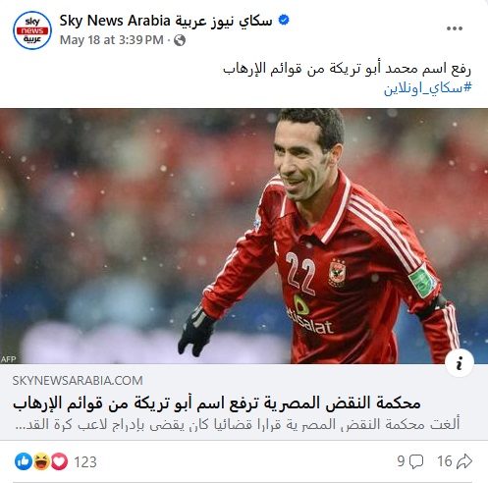Click the 9 comments count
Viewport: 488px width, 483px height.
401,461
